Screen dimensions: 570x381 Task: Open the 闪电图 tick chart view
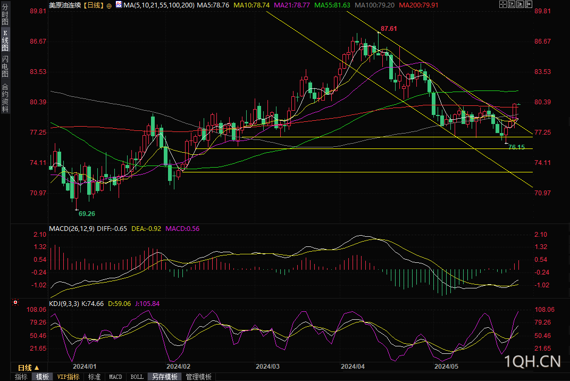tap(5, 66)
